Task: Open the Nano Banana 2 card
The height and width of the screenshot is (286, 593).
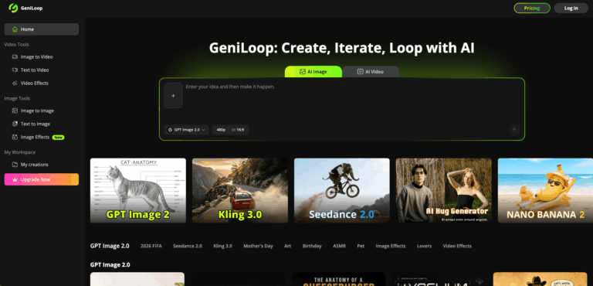Action: [545, 191]
